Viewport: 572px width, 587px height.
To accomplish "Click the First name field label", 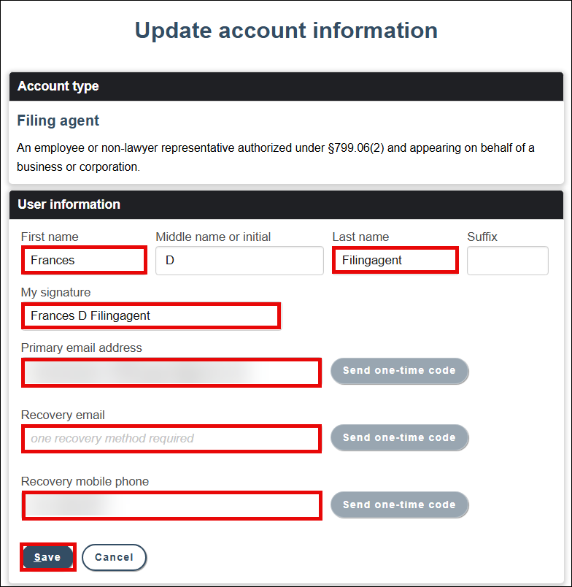I will pyautogui.click(x=47, y=237).
